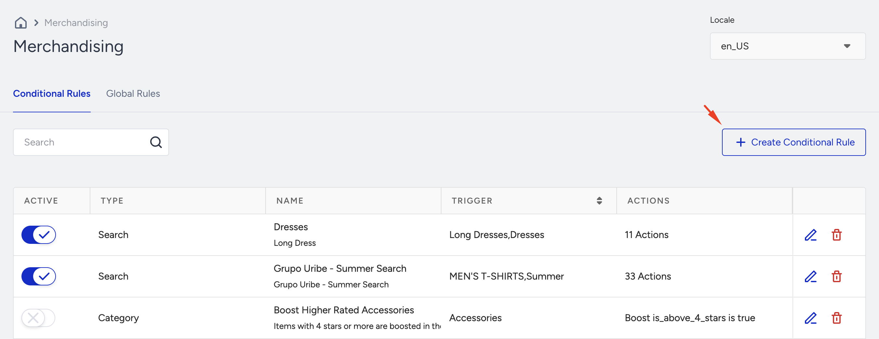
Task: Click the Locale dropdown caret arrow
Action: (847, 46)
